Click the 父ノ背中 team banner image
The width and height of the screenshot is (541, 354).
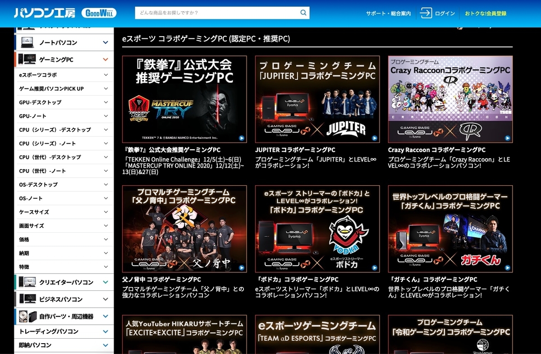184,229
